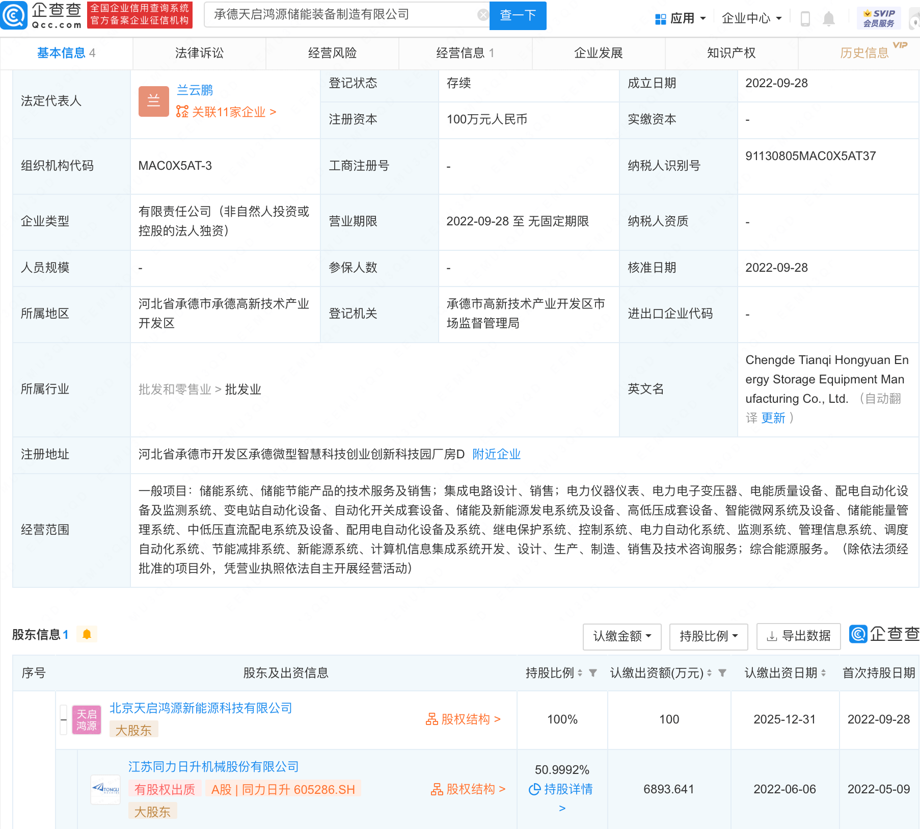Select organization code MAC0X5AT-3
Image resolution: width=920 pixels, height=829 pixels.
tap(175, 166)
